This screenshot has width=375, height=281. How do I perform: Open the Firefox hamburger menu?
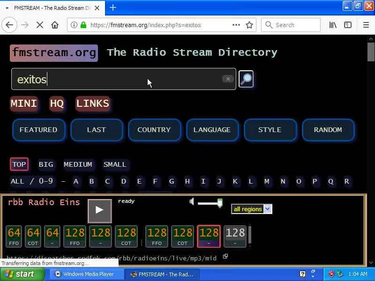(x=366, y=25)
